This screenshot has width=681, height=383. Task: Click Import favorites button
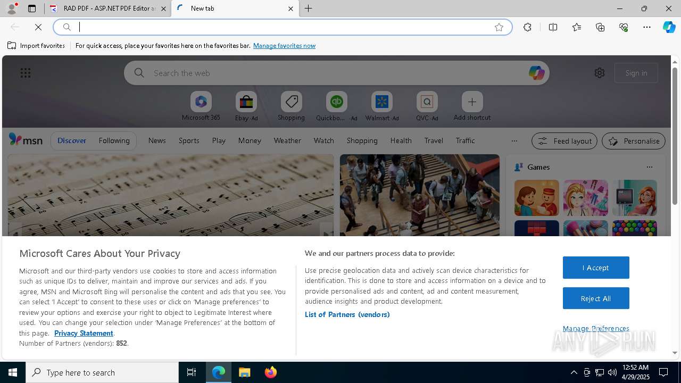pos(36,46)
